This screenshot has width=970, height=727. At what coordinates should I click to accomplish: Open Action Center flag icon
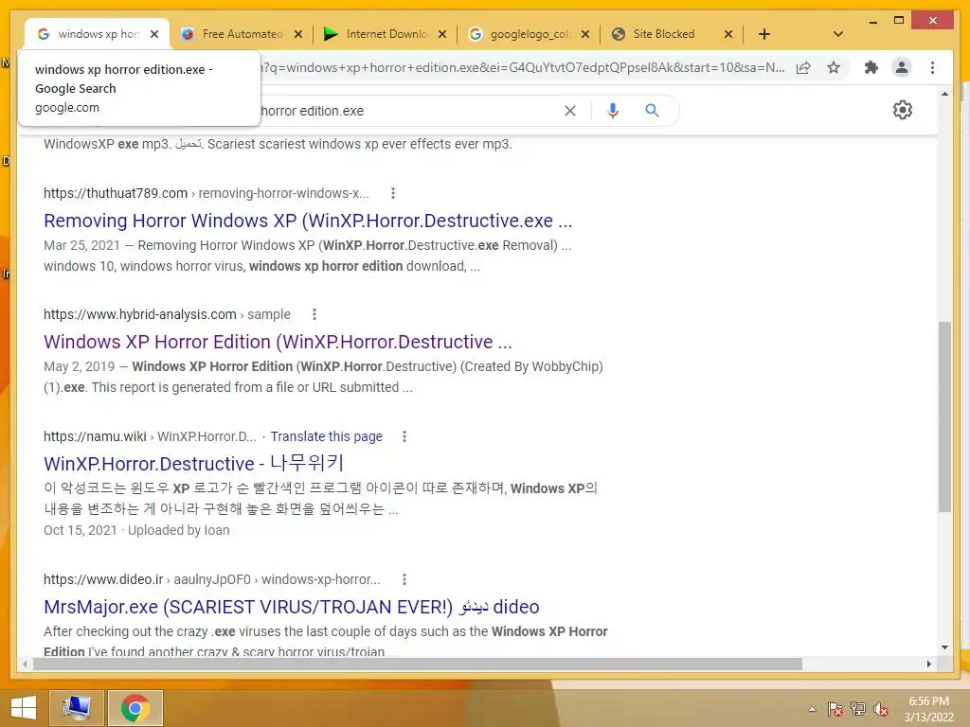pos(835,709)
